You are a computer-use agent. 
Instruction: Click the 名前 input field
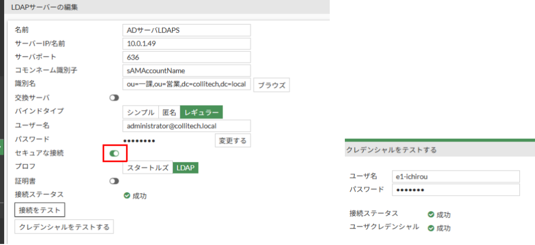(187, 30)
